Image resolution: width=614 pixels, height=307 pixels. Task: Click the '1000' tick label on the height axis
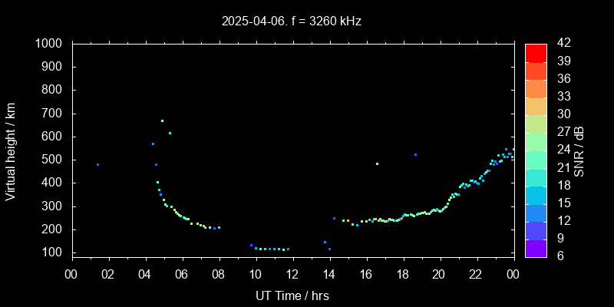(51, 44)
